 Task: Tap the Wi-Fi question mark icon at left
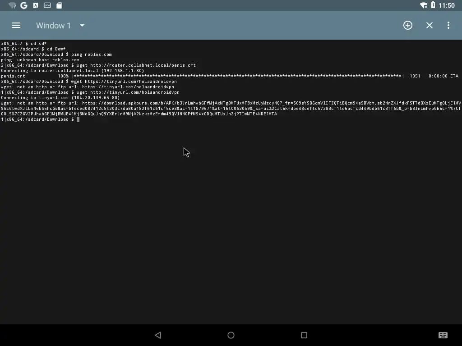(12, 5)
